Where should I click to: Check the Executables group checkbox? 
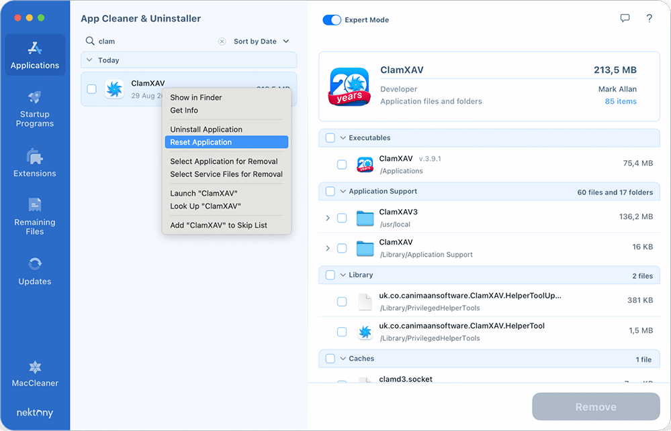tap(330, 138)
